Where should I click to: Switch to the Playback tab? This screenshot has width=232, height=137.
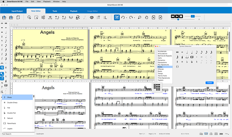click(74, 11)
